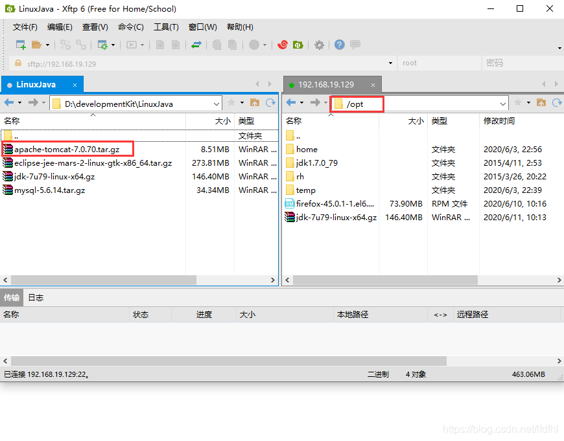Screen dimensions: 564x441
Task: Open the 工具(T) menu
Action: coord(166,27)
